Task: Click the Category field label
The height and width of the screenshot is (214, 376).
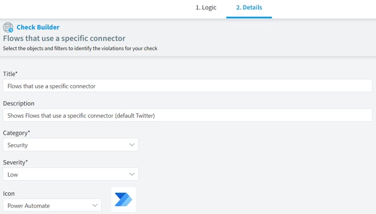Action: (16, 133)
